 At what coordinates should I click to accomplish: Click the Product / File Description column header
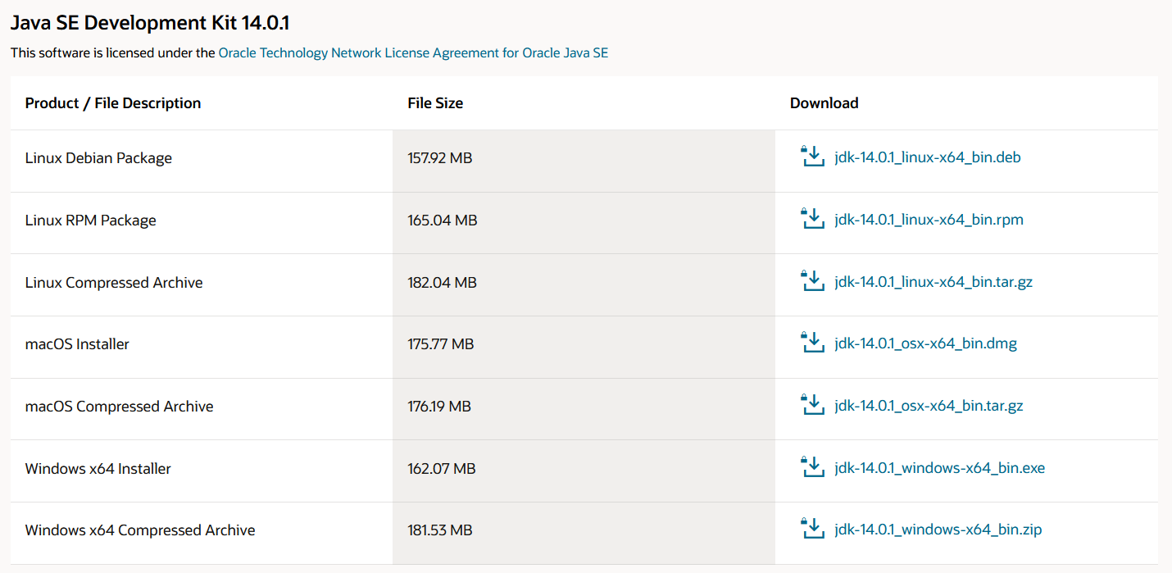[x=113, y=103]
